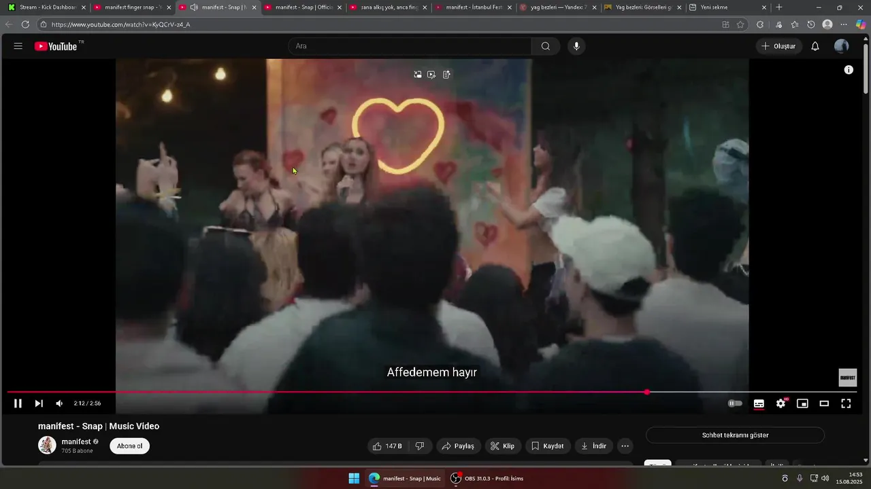871x489 pixels.
Task: Click the manifest watermark in video corner
Action: 847,378
